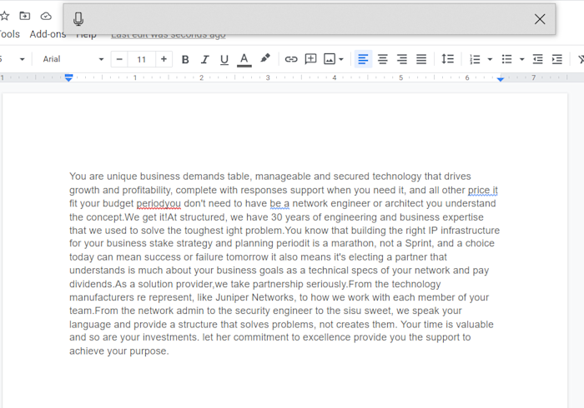Star this document
Viewport: 584px width, 408px height.
point(4,16)
